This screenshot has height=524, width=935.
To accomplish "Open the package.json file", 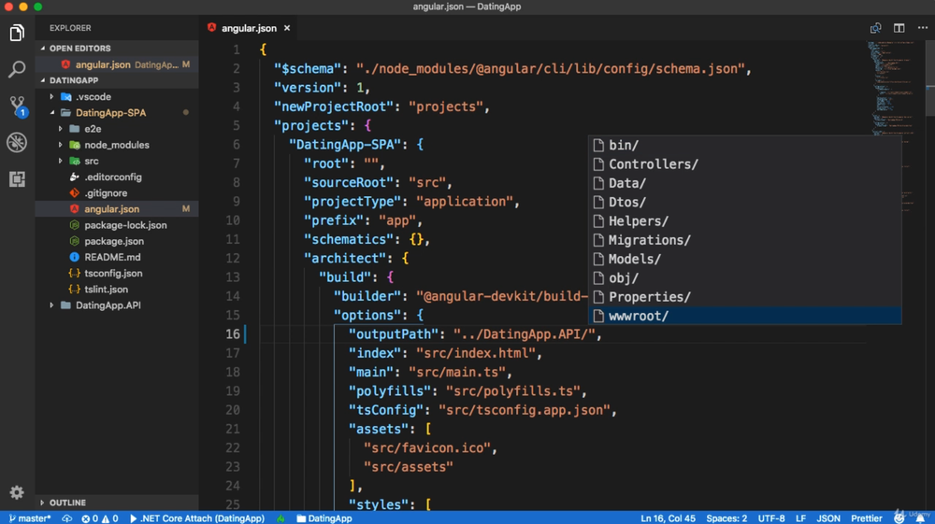I will click(116, 241).
